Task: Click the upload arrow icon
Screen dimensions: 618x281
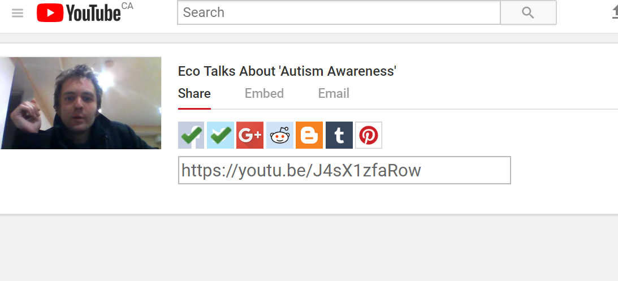Action: [x=614, y=12]
